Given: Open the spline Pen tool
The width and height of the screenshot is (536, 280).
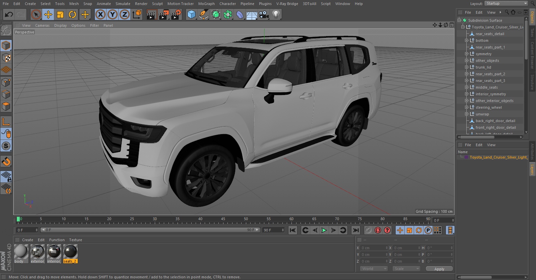Looking at the screenshot, I should point(203,14).
